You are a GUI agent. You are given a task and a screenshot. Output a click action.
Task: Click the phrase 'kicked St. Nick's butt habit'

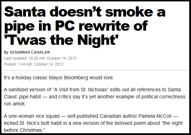(x=33, y=123)
